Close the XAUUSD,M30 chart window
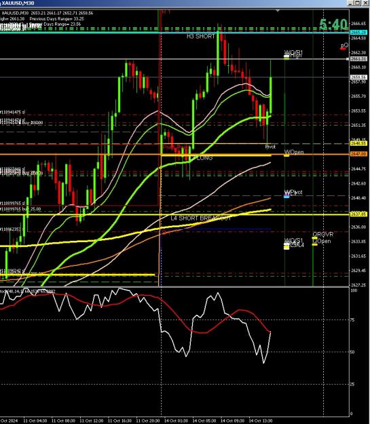Viewport: 370px width, 424px height. (x=365, y=3)
